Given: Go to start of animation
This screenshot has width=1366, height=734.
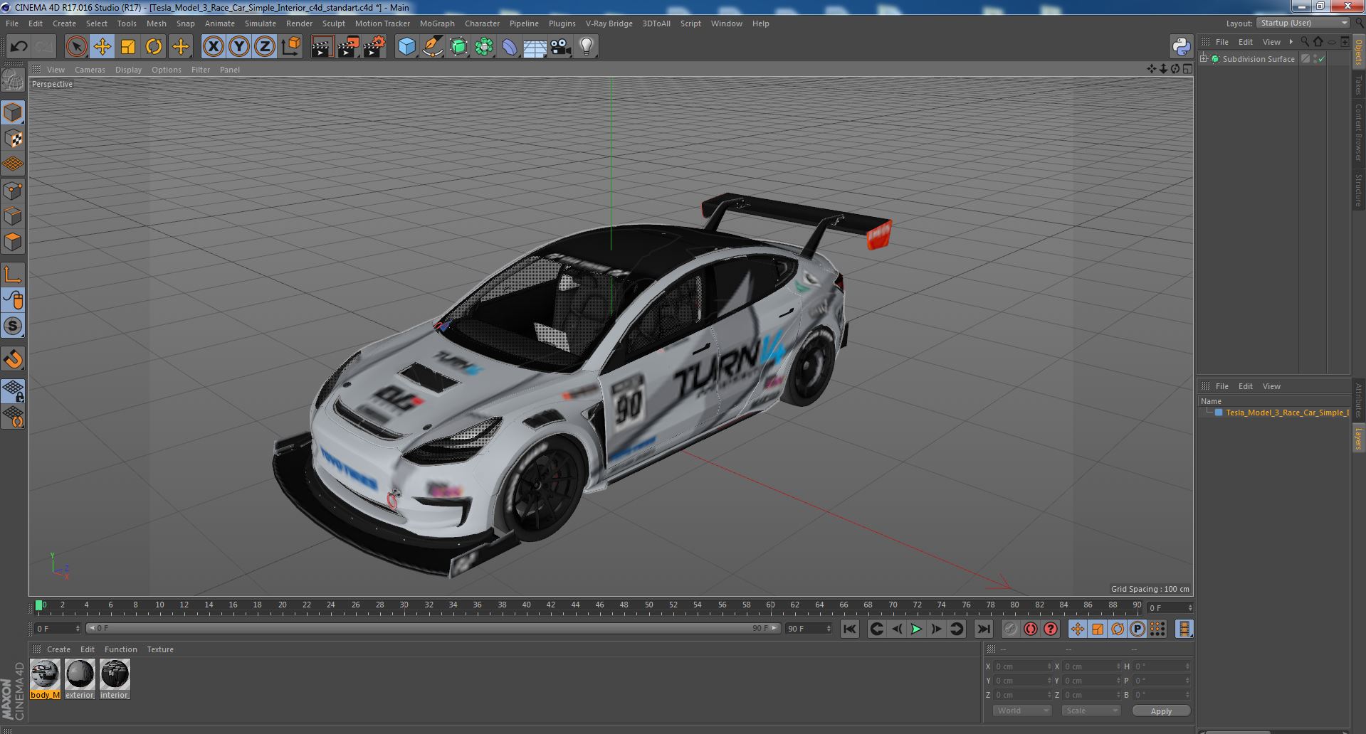Looking at the screenshot, I should [x=849, y=629].
